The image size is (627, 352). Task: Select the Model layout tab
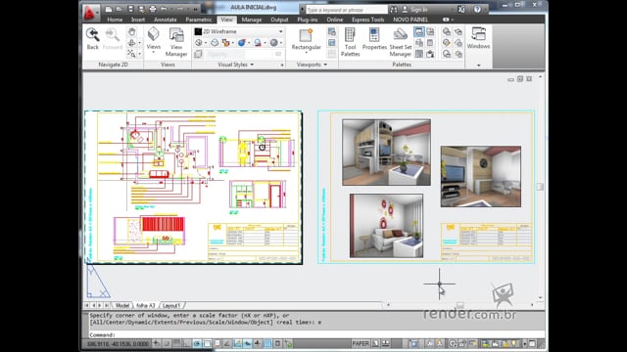121,305
